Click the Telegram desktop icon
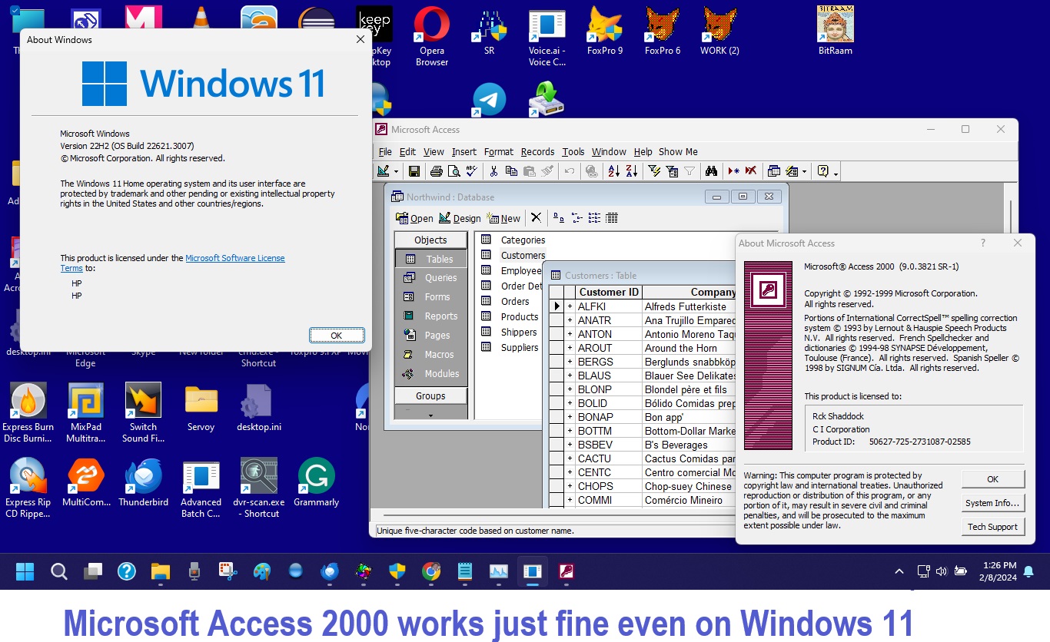1050x642 pixels. [x=489, y=100]
